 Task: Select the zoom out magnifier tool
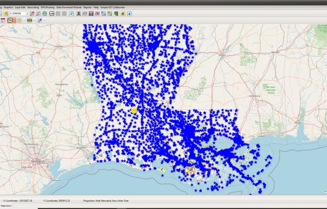[x=38, y=14]
